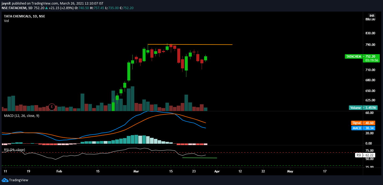This screenshot has height=185, width=383.
Task: Select the TATA CHEMICALS, 1D, NSE title
Action: pos(24,16)
